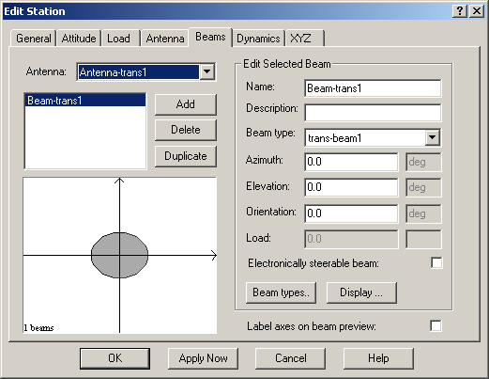Screen dimensions: 489x379
Task: Select the Beams tab
Action: [210, 37]
